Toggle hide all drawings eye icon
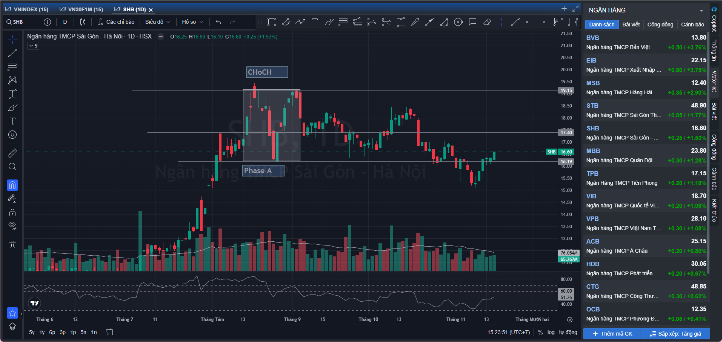Viewport: 723px width, 342px height. [x=12, y=226]
